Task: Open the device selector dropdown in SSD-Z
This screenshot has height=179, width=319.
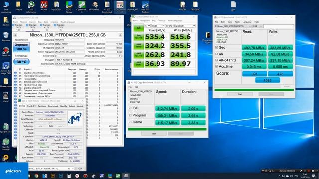Action: pos(51,169)
